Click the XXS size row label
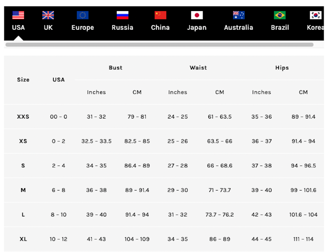 pos(23,117)
